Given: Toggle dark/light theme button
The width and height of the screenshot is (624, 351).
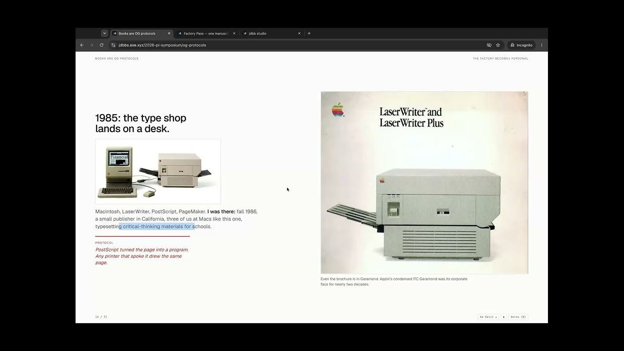Looking at the screenshot, I should click(504, 317).
